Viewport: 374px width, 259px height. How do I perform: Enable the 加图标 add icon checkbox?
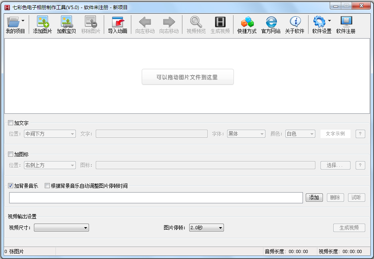(x=10, y=154)
